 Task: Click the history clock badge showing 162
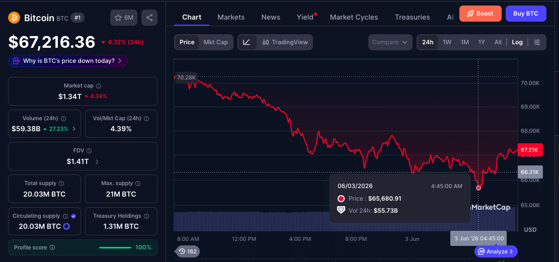coord(188,251)
